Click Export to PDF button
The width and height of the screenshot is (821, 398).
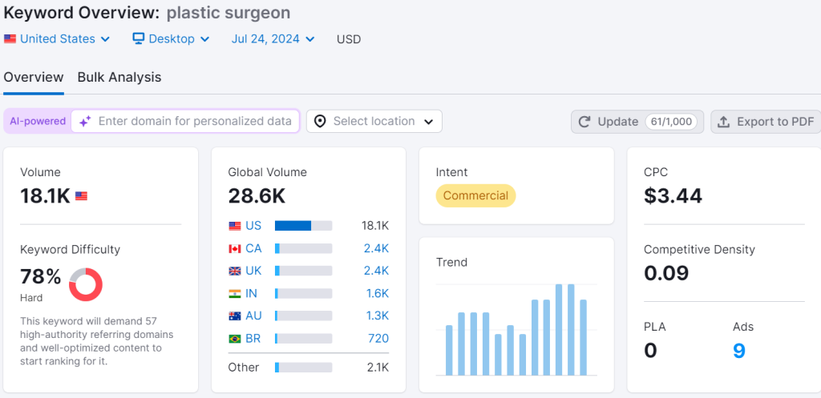click(766, 122)
